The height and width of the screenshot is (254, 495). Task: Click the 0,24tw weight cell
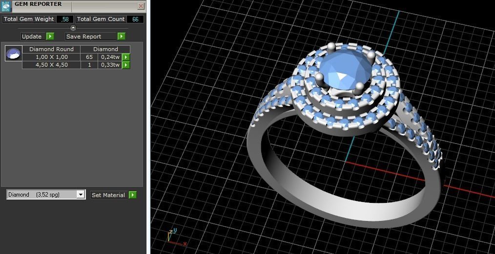coord(110,57)
